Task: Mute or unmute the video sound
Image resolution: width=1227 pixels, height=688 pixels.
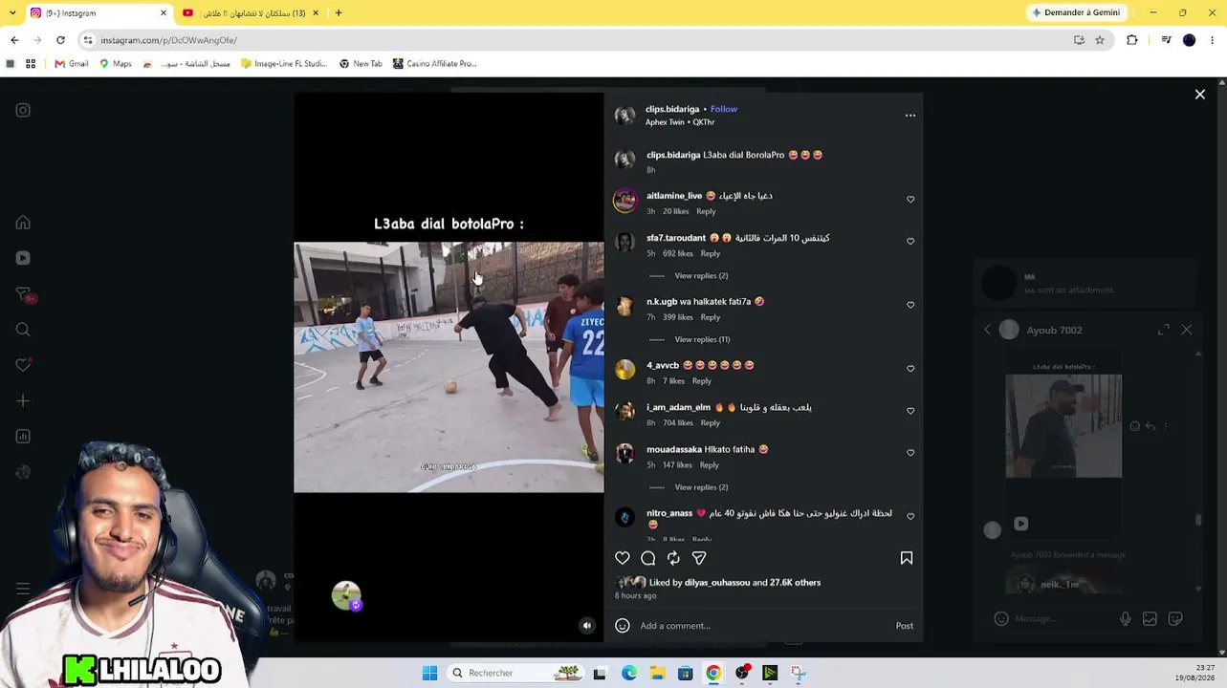Action: [587, 626]
